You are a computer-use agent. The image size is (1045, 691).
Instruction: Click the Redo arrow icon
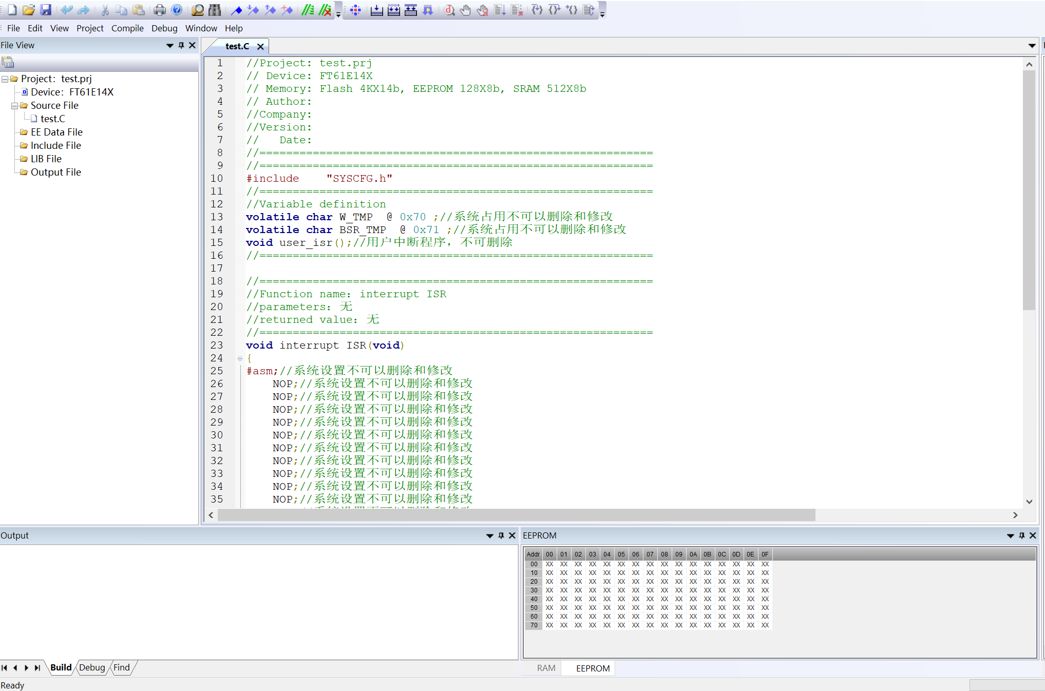click(84, 10)
